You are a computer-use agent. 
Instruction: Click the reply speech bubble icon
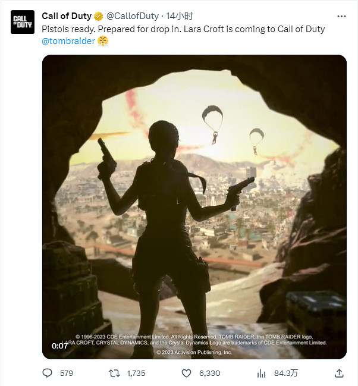(x=48, y=373)
